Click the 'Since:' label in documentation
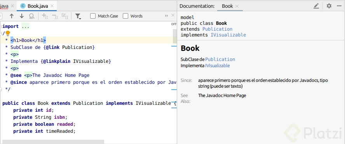Screen dimensions: 345x144 coord(186,80)
